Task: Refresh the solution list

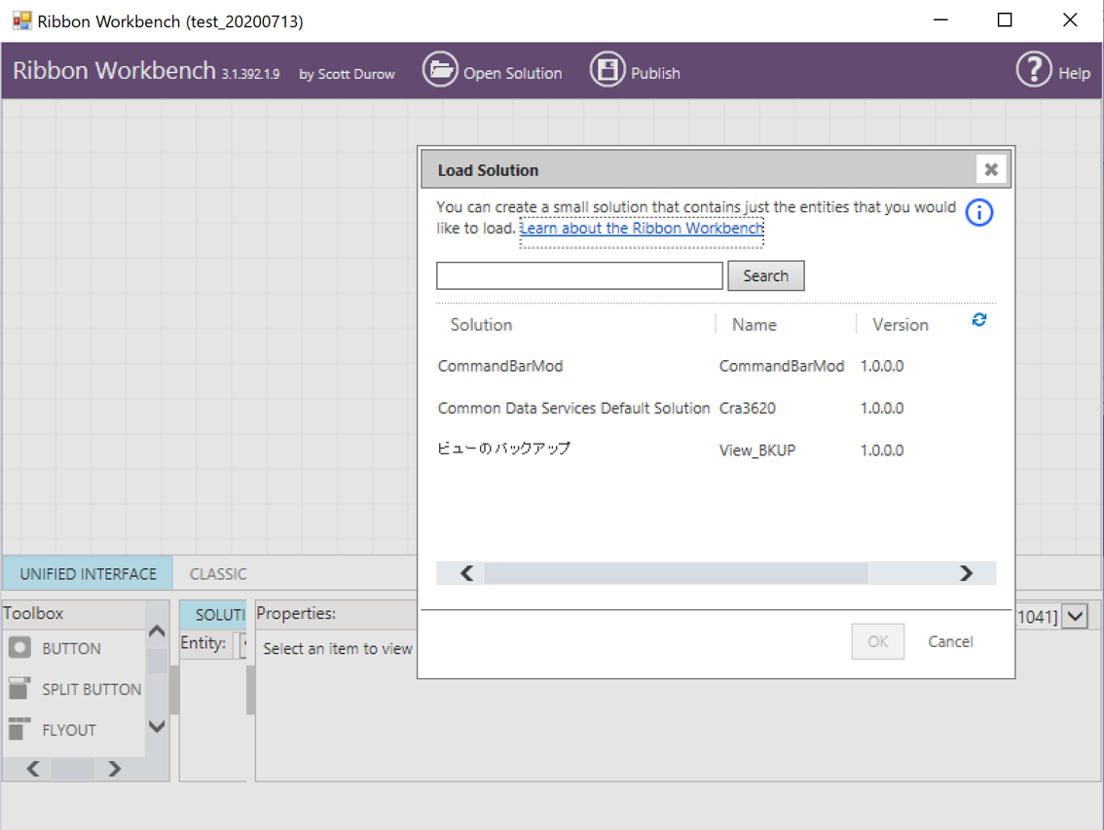Action: coord(978,319)
